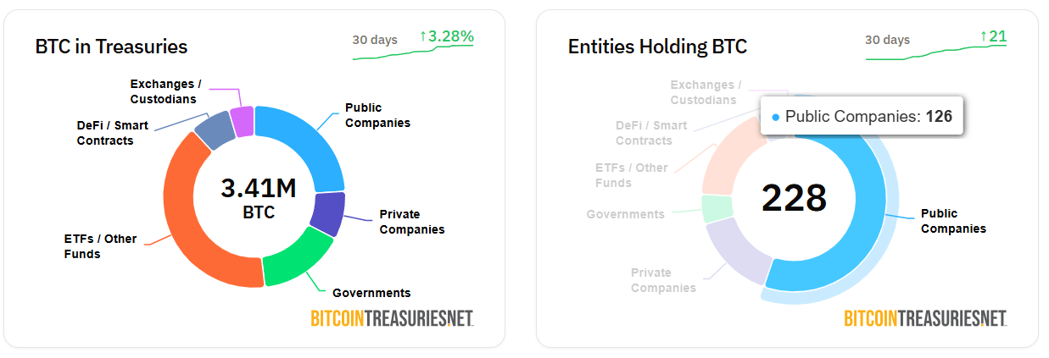Screen dimensions: 1049x358
Task: Click the Public Companies label in BTC Treasuries
Action: pos(377,115)
